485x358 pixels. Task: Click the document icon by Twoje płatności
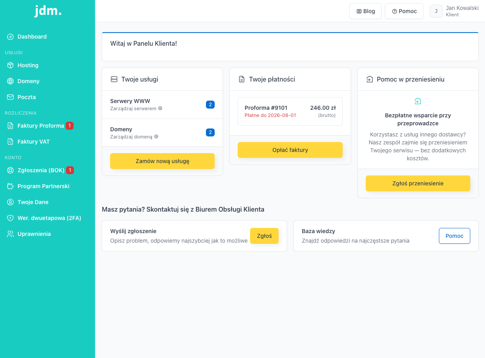(x=242, y=79)
